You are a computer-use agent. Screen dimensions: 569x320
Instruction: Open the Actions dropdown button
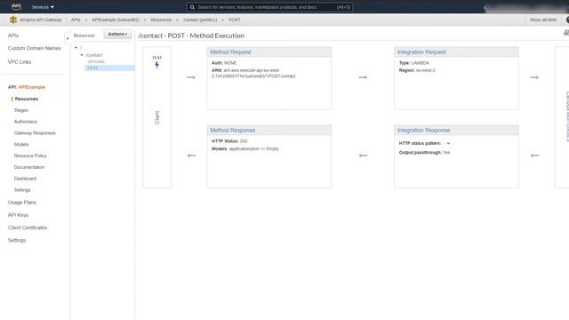click(x=117, y=34)
